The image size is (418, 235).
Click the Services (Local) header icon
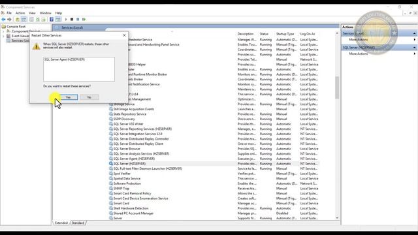(x=57, y=27)
